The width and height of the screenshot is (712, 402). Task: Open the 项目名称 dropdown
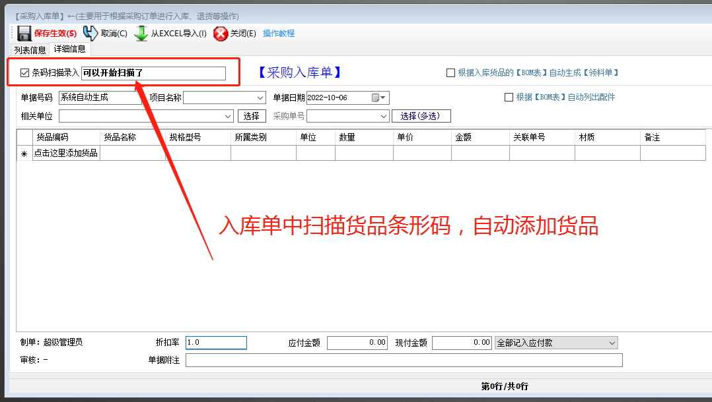(x=259, y=96)
